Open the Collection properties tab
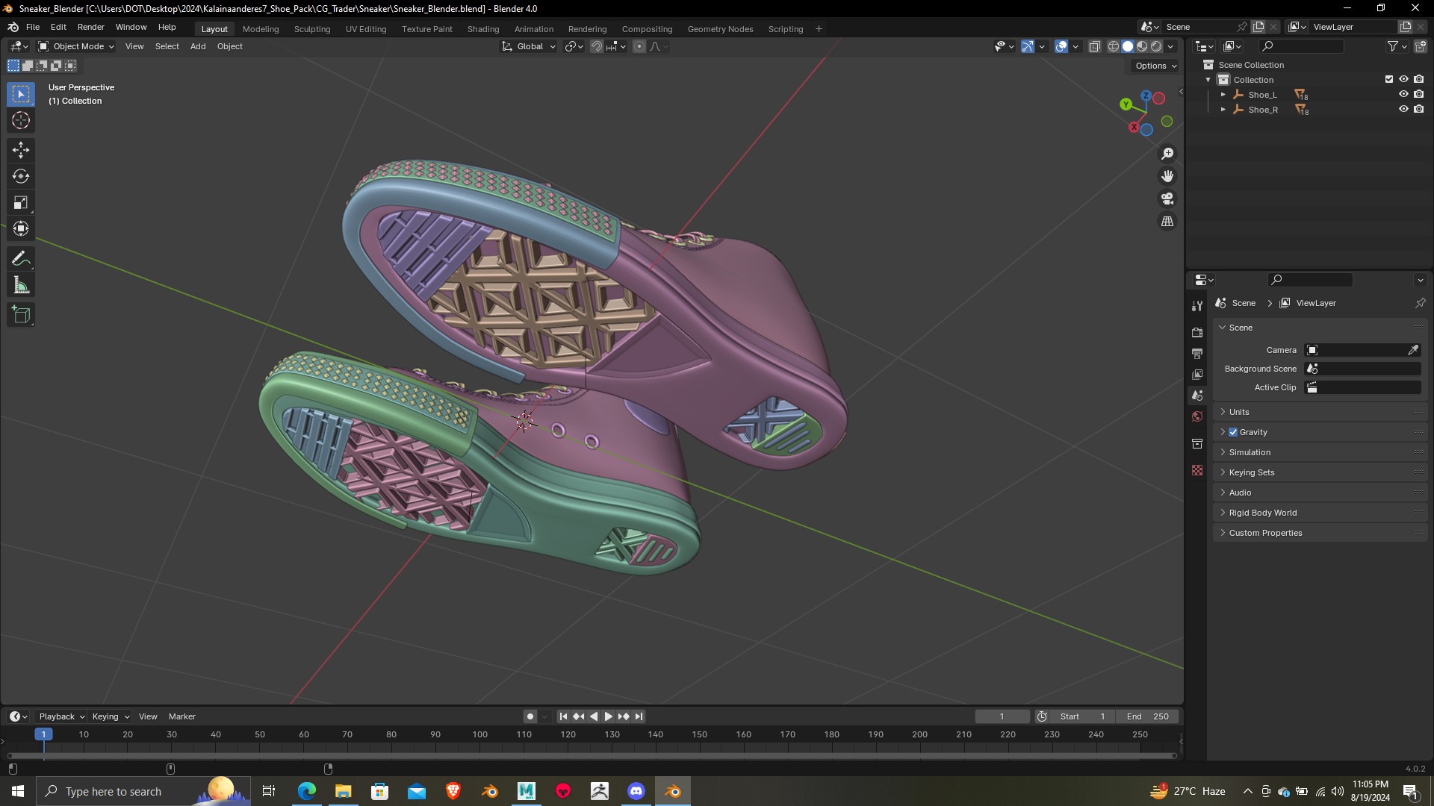This screenshot has width=1434, height=806. [x=1197, y=443]
